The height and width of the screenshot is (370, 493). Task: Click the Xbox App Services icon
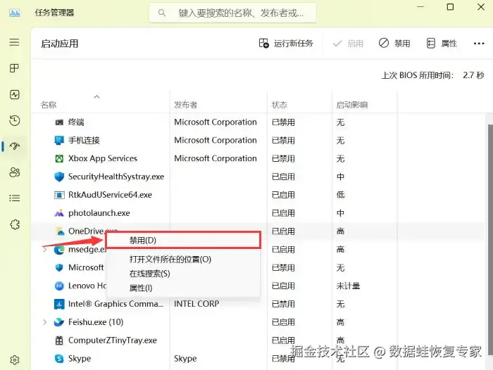[x=59, y=158]
